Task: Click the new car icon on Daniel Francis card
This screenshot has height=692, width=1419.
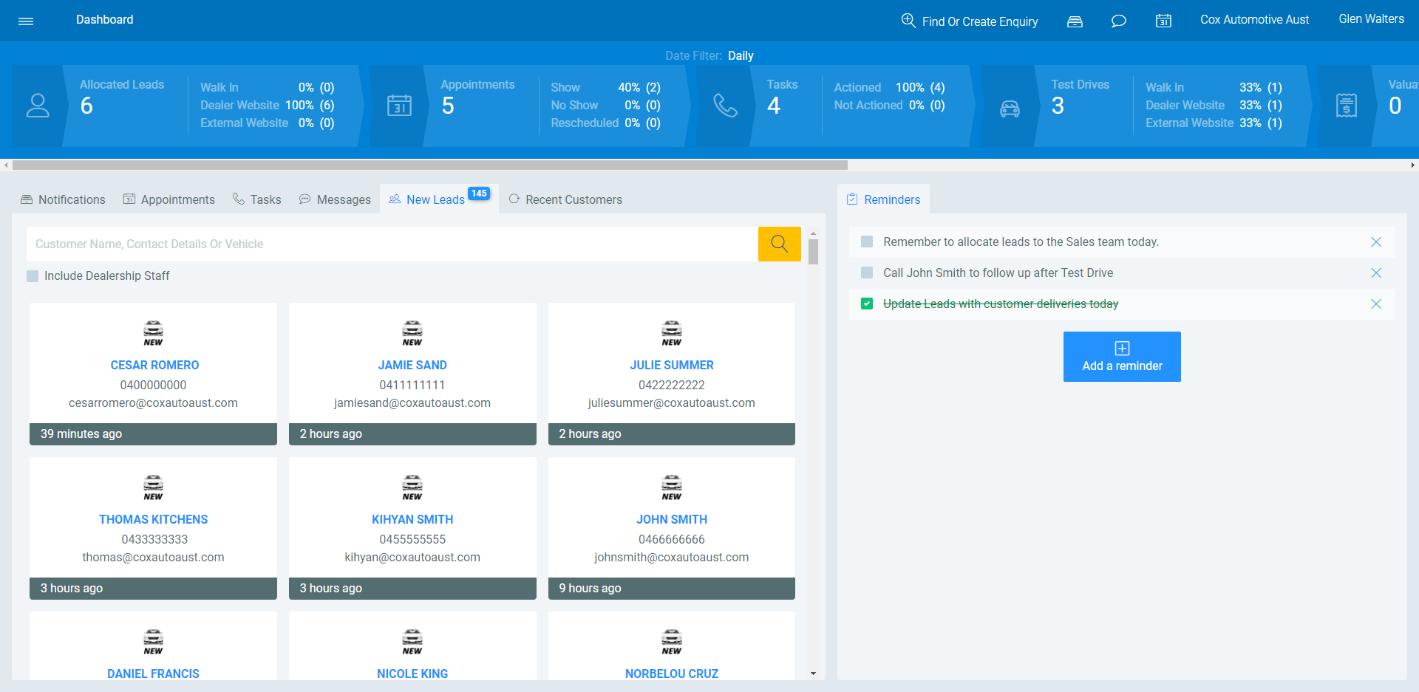Action: (153, 642)
